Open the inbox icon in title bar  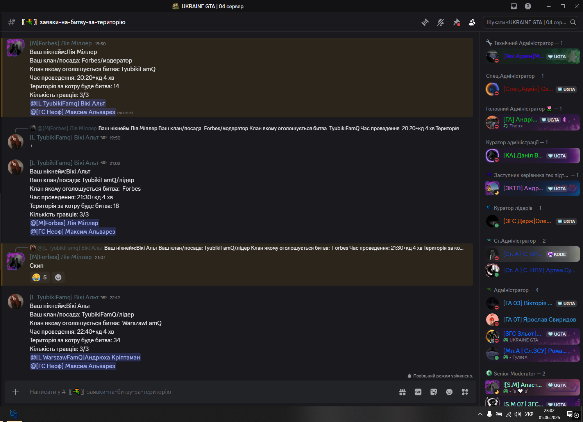click(x=514, y=6)
